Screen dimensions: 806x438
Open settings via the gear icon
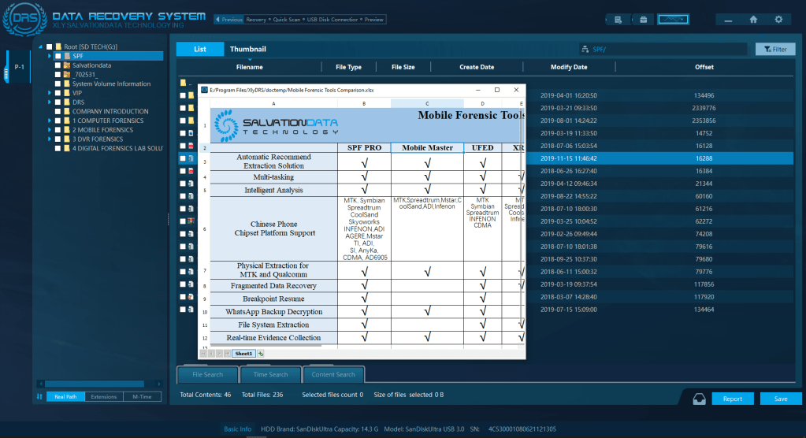[778, 19]
